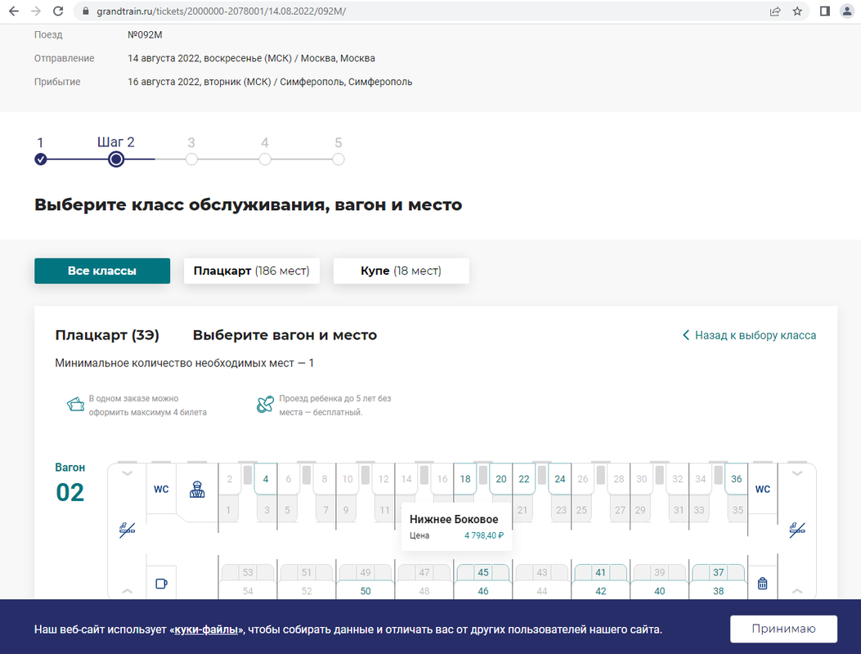Click train number №092М

click(145, 34)
